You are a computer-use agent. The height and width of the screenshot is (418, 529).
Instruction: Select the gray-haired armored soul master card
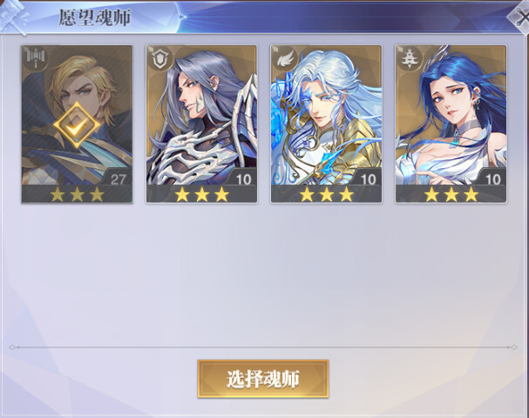201,124
